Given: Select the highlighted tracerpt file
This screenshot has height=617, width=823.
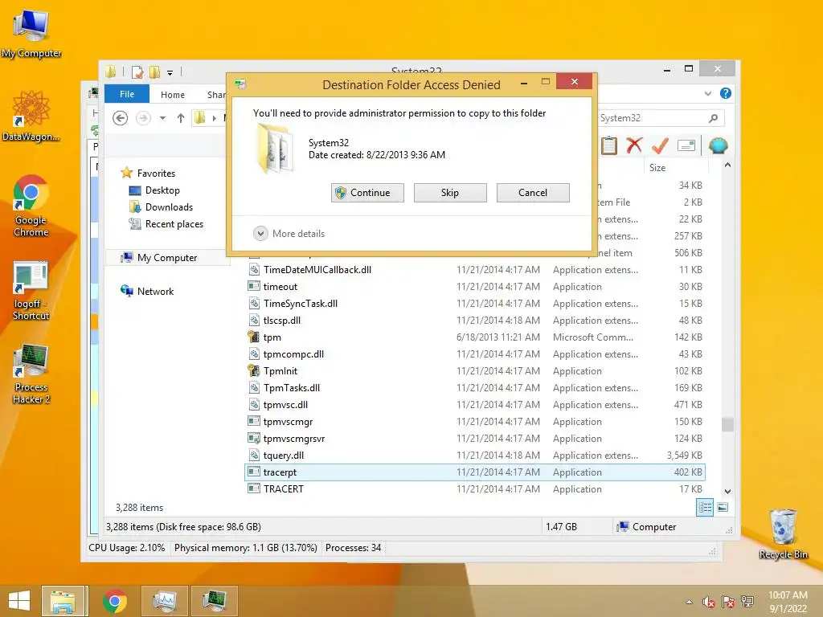Looking at the screenshot, I should pyautogui.click(x=475, y=472).
